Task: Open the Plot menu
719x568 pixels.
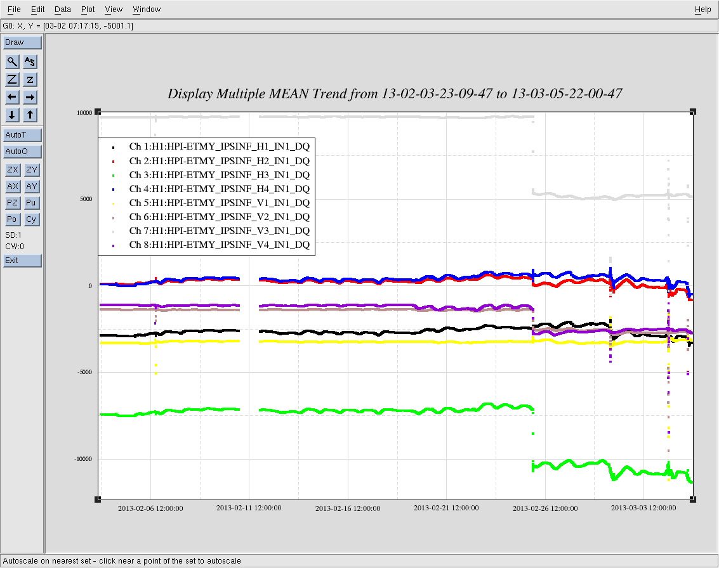Action: click(88, 9)
